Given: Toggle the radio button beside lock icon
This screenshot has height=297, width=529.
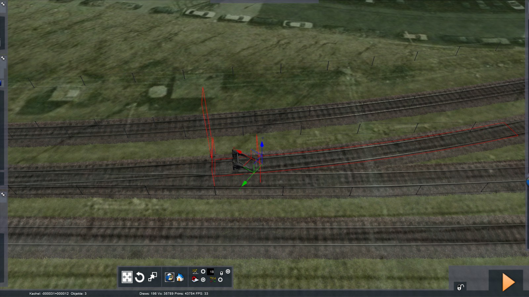Looking at the screenshot, I should 228,272.
